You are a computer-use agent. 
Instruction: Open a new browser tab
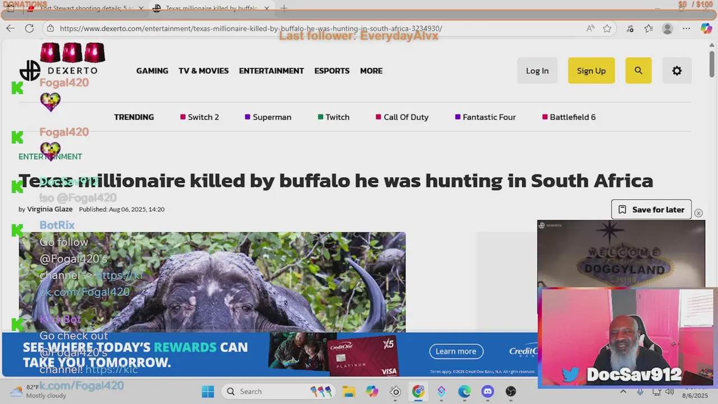click(x=284, y=8)
